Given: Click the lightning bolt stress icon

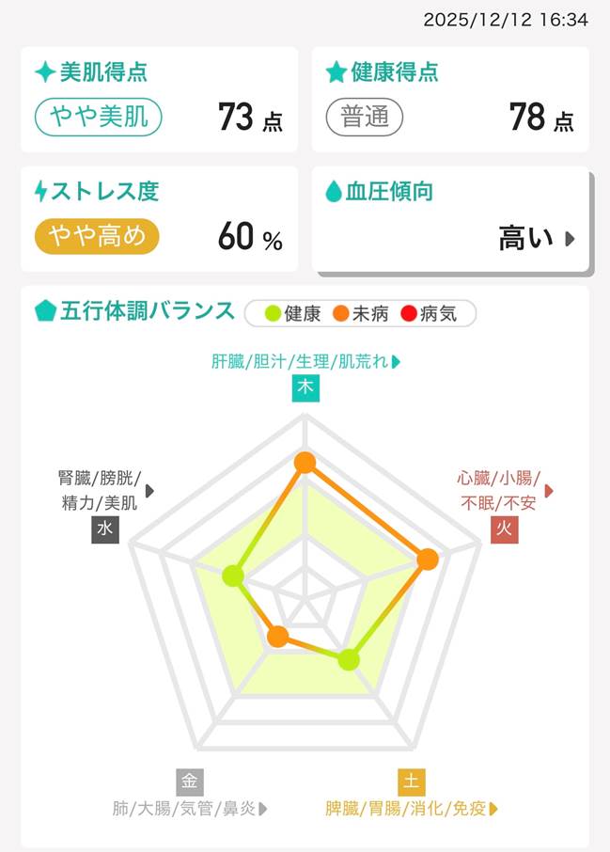Looking at the screenshot, I should pyautogui.click(x=41, y=191).
